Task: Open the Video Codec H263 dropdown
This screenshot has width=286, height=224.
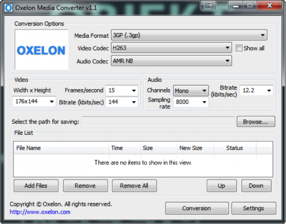Action: [172, 48]
